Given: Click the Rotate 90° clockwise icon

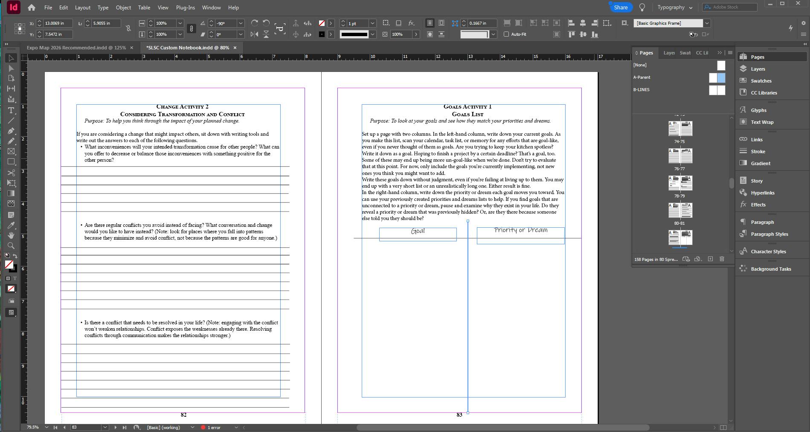Looking at the screenshot, I should click(255, 23).
